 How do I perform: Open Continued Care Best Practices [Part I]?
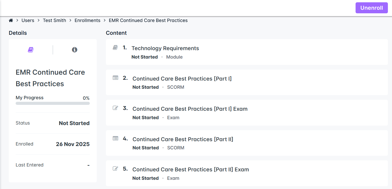click(182, 79)
